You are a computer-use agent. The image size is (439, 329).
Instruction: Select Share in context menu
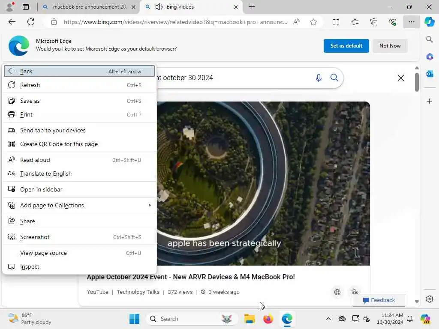[79, 221]
